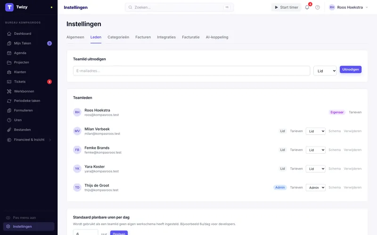The image size is (377, 235).
Task: Switch to Categorieën tab
Action: point(118,37)
